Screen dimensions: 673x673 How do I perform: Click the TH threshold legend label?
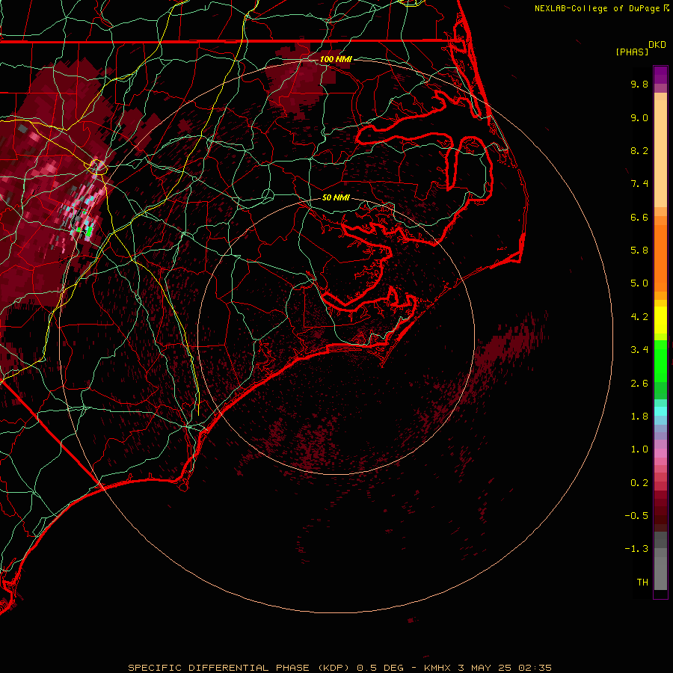click(x=642, y=583)
